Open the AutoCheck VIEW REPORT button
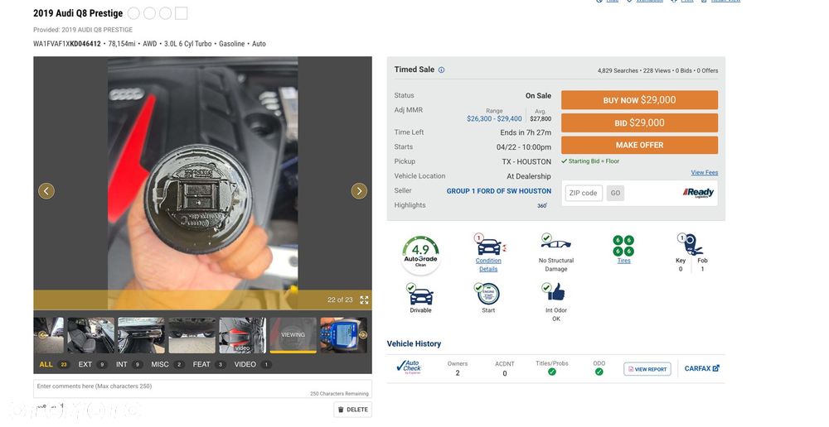829x427 pixels. click(647, 369)
